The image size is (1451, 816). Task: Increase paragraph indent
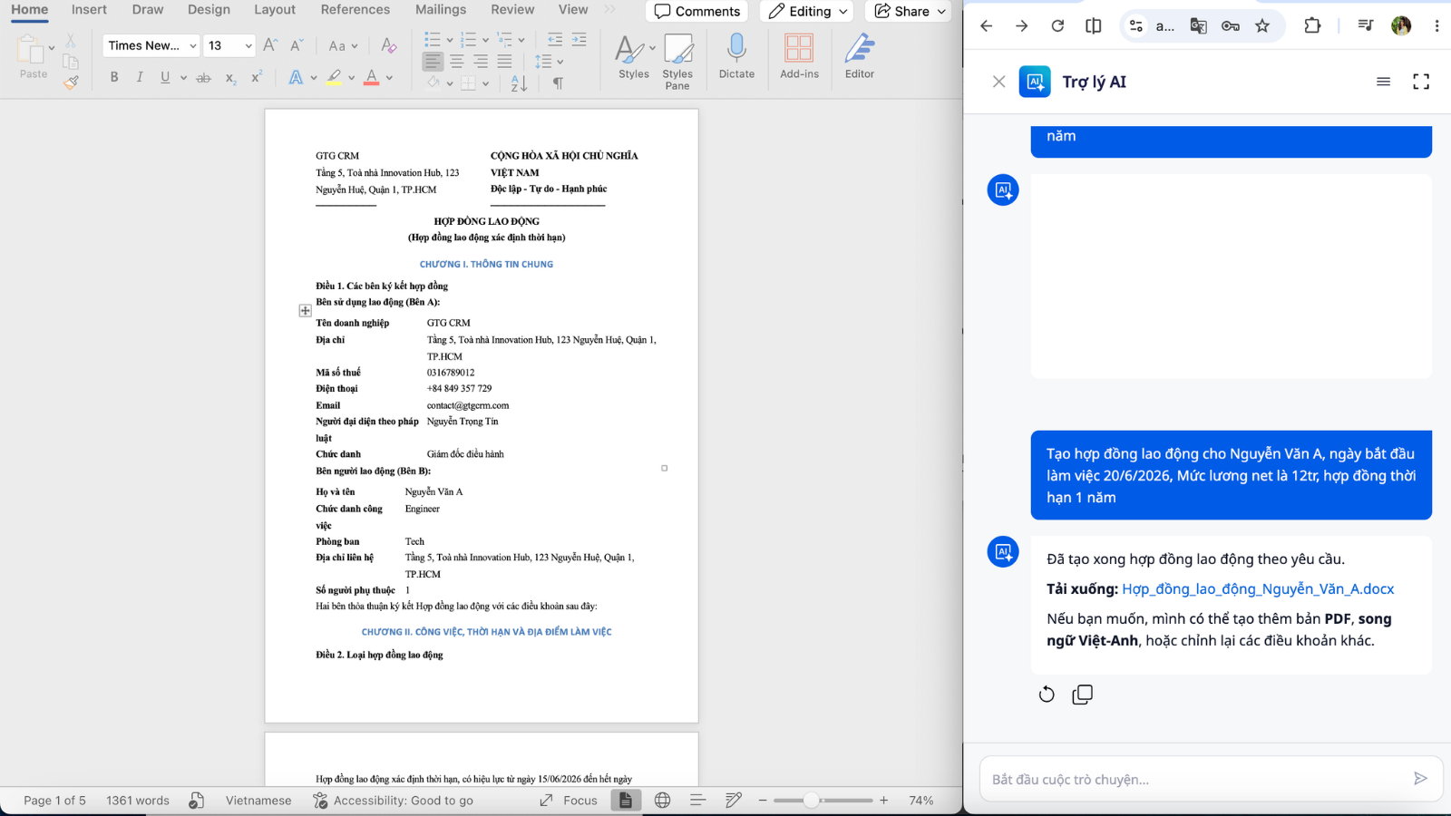point(579,40)
